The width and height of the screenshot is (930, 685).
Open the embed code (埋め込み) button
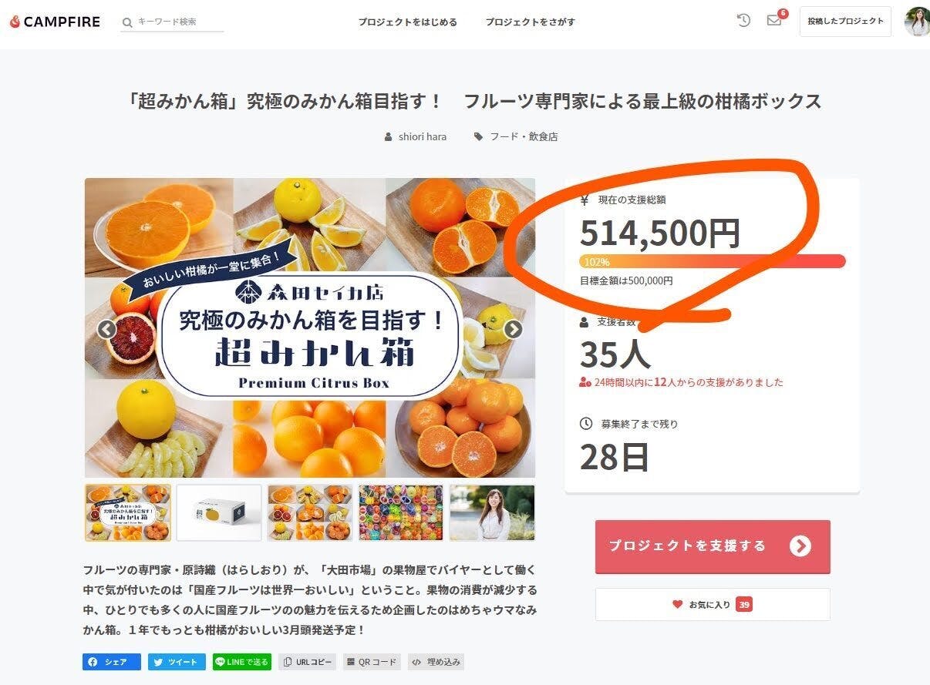pos(436,662)
